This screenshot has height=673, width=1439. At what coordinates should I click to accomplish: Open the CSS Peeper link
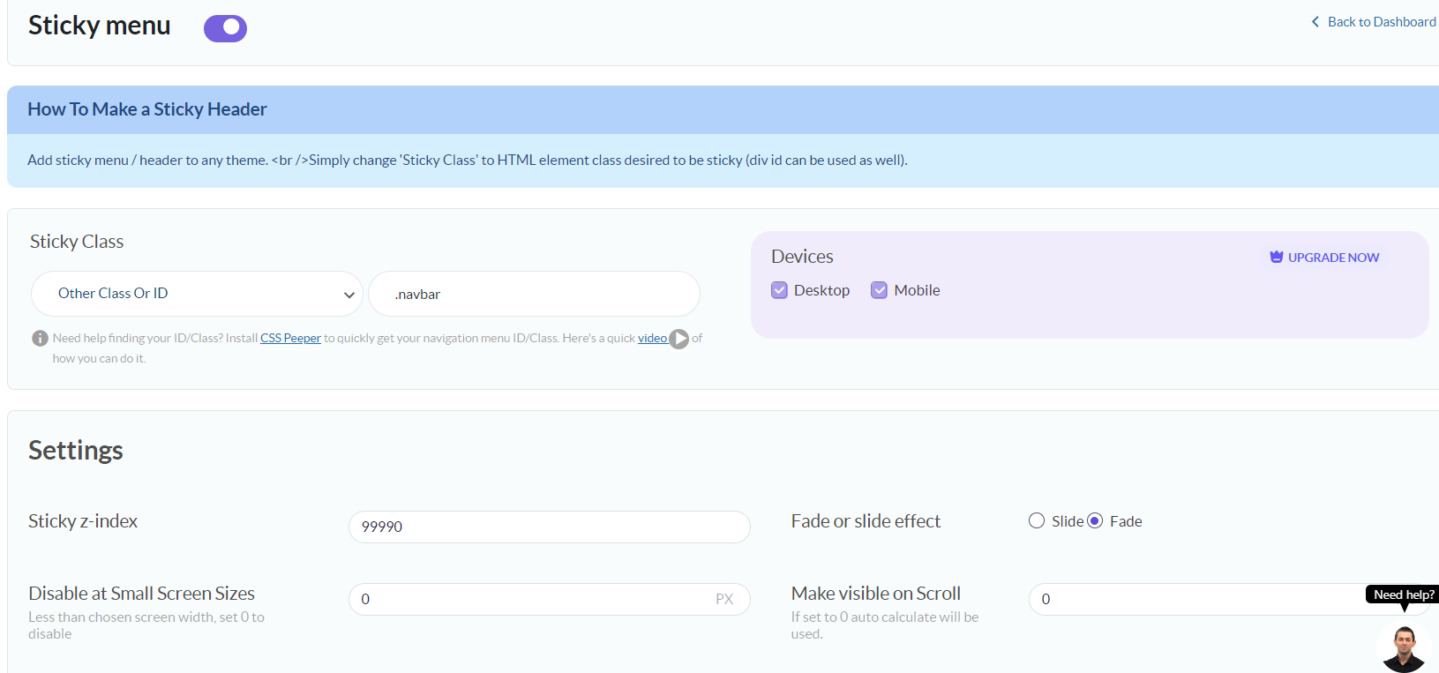(x=290, y=338)
